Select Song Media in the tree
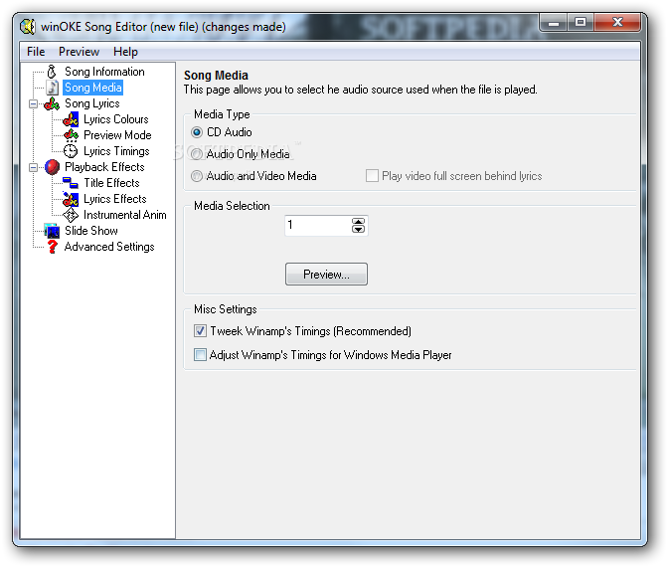This screenshot has width=668, height=567. (92, 88)
